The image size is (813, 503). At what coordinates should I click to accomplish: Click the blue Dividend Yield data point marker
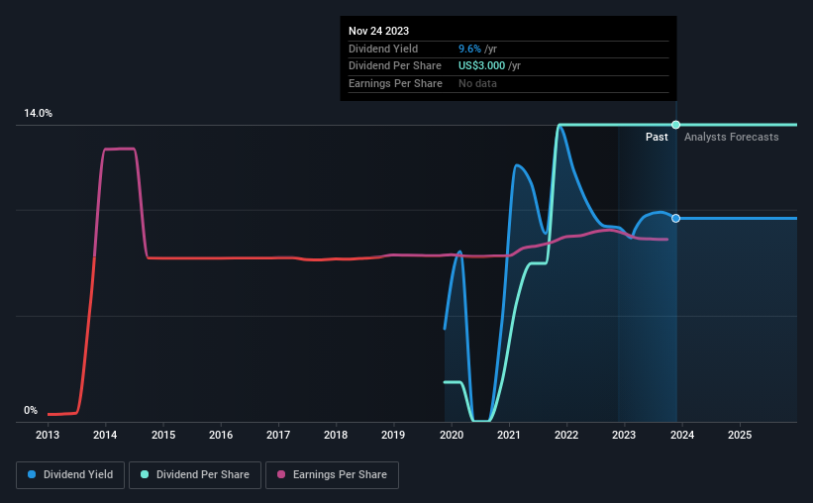click(675, 218)
